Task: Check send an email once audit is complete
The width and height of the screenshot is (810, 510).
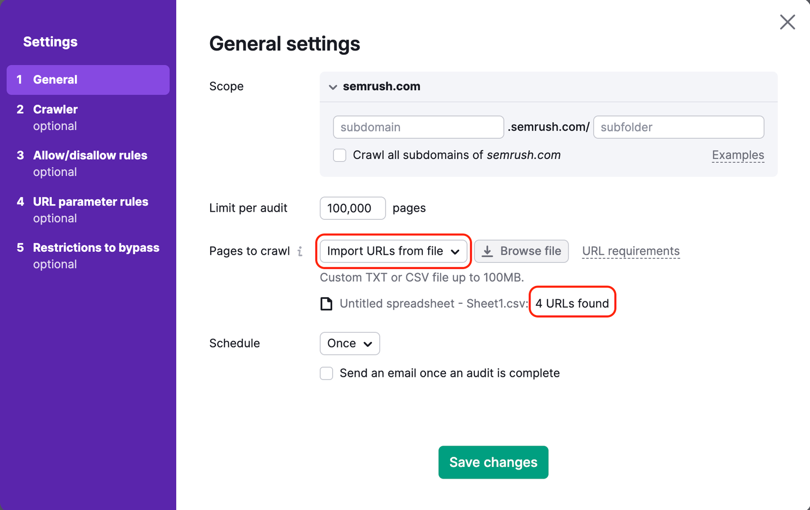Action: 326,373
